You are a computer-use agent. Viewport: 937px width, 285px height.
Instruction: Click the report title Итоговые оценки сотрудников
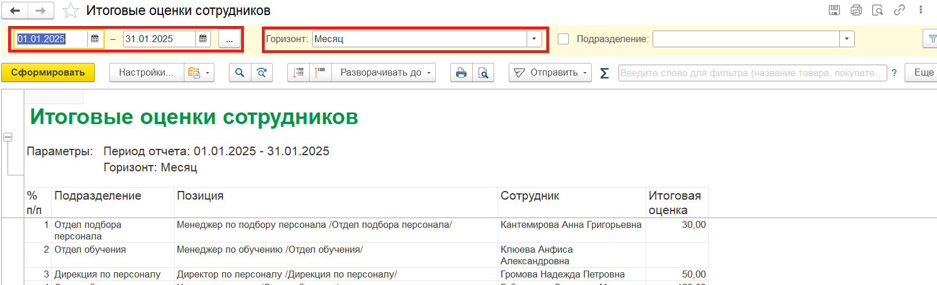click(194, 117)
